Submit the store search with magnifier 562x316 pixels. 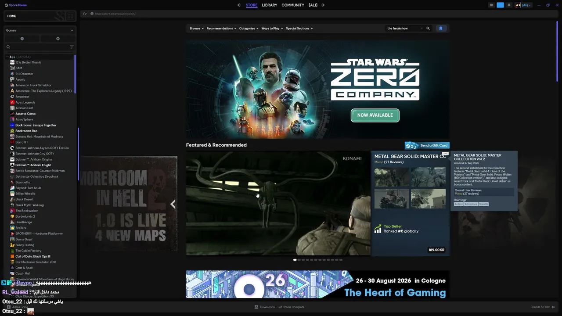coord(428,29)
